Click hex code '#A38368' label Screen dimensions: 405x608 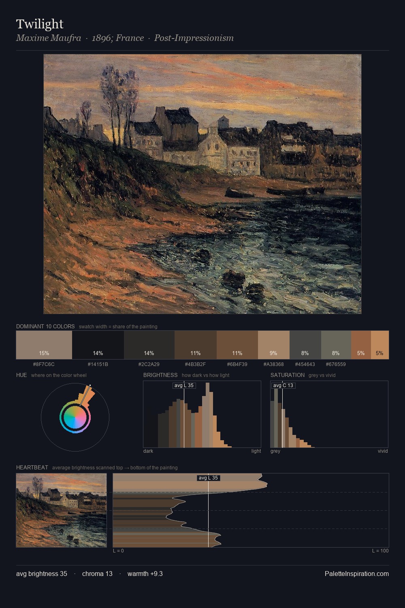point(274,364)
